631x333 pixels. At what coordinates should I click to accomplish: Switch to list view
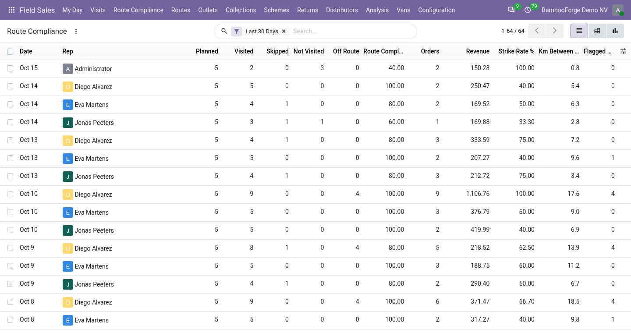(579, 31)
